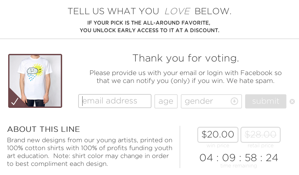Viewport: 299px width, 175px height.
Task: Focus the email address field
Action: click(115, 101)
